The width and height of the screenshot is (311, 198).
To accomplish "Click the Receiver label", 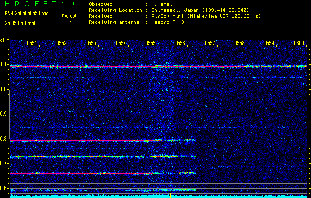I will point(101,16).
